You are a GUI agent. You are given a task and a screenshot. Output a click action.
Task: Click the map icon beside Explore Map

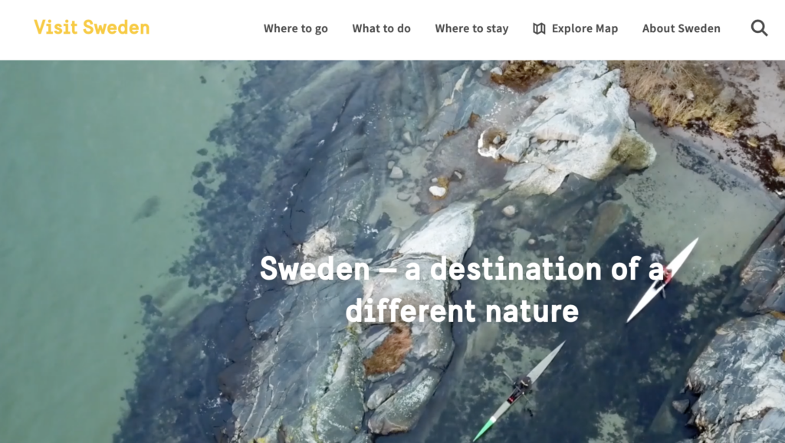click(539, 28)
